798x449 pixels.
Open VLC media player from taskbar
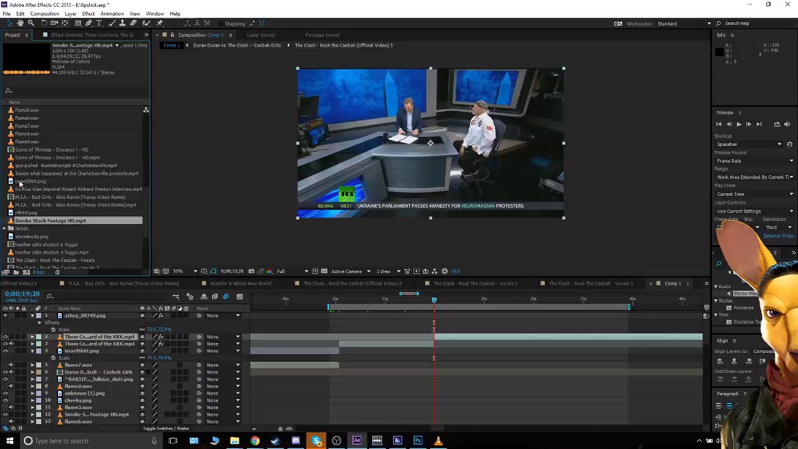click(x=438, y=441)
